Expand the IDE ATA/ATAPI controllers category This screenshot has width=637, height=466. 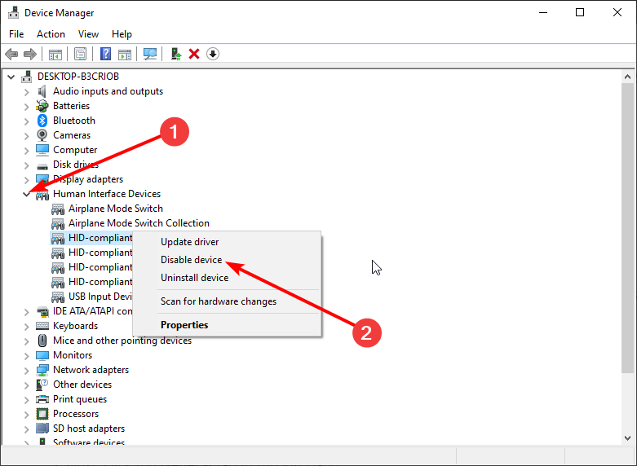pyautogui.click(x=26, y=312)
